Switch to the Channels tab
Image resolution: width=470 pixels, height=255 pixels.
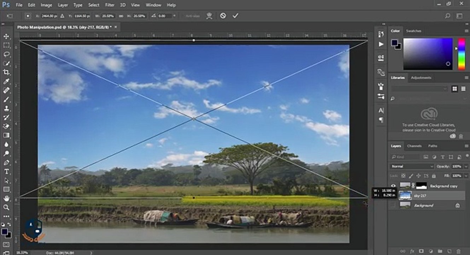414,146
